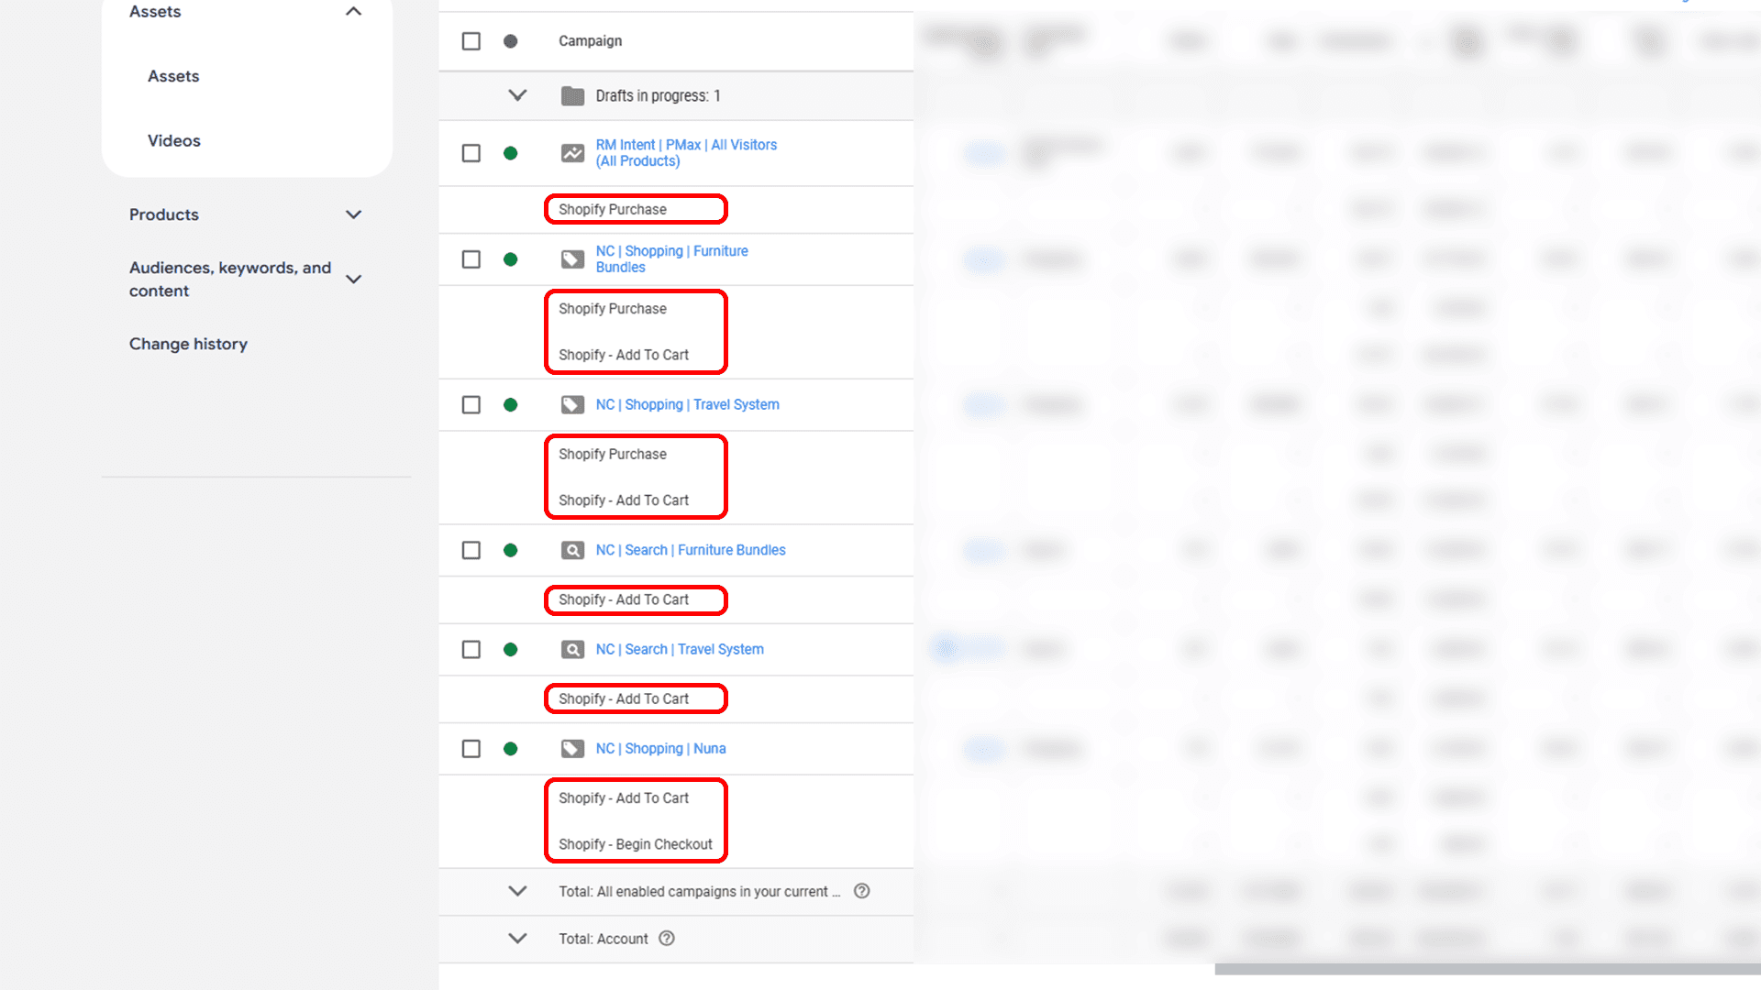This screenshot has height=990, width=1761.
Task: Click Shopping tag icon beside Nuna campaign
Action: (x=572, y=749)
